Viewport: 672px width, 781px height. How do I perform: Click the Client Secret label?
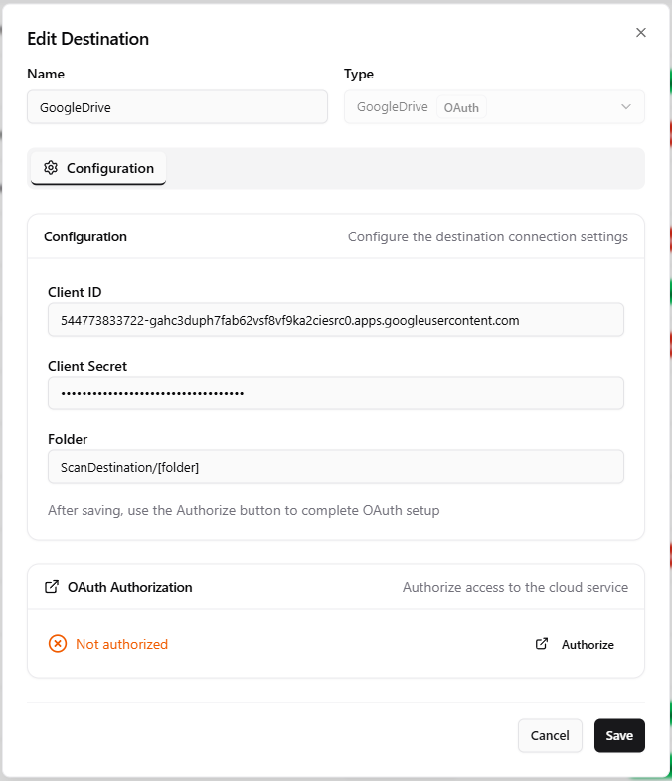click(x=87, y=366)
